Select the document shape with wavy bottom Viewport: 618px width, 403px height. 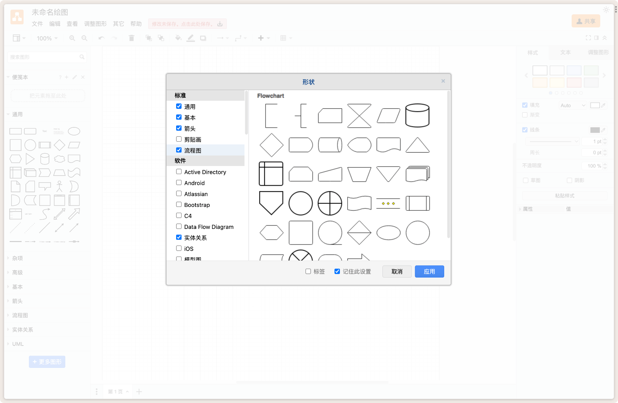389,145
